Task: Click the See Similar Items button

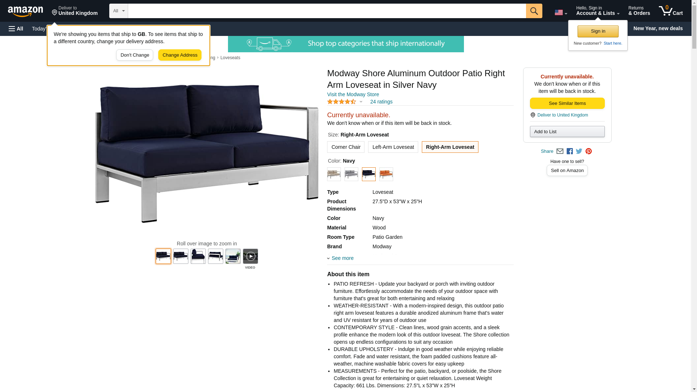Action: point(567,103)
